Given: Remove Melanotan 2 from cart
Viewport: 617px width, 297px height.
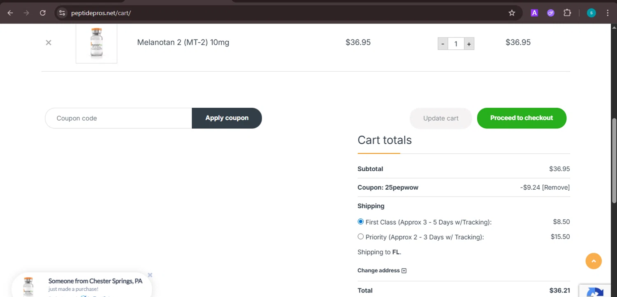Looking at the screenshot, I should (49, 42).
